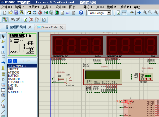Select the Terminals Mode tool
The image size is (159, 117).
[x=3, y=74]
